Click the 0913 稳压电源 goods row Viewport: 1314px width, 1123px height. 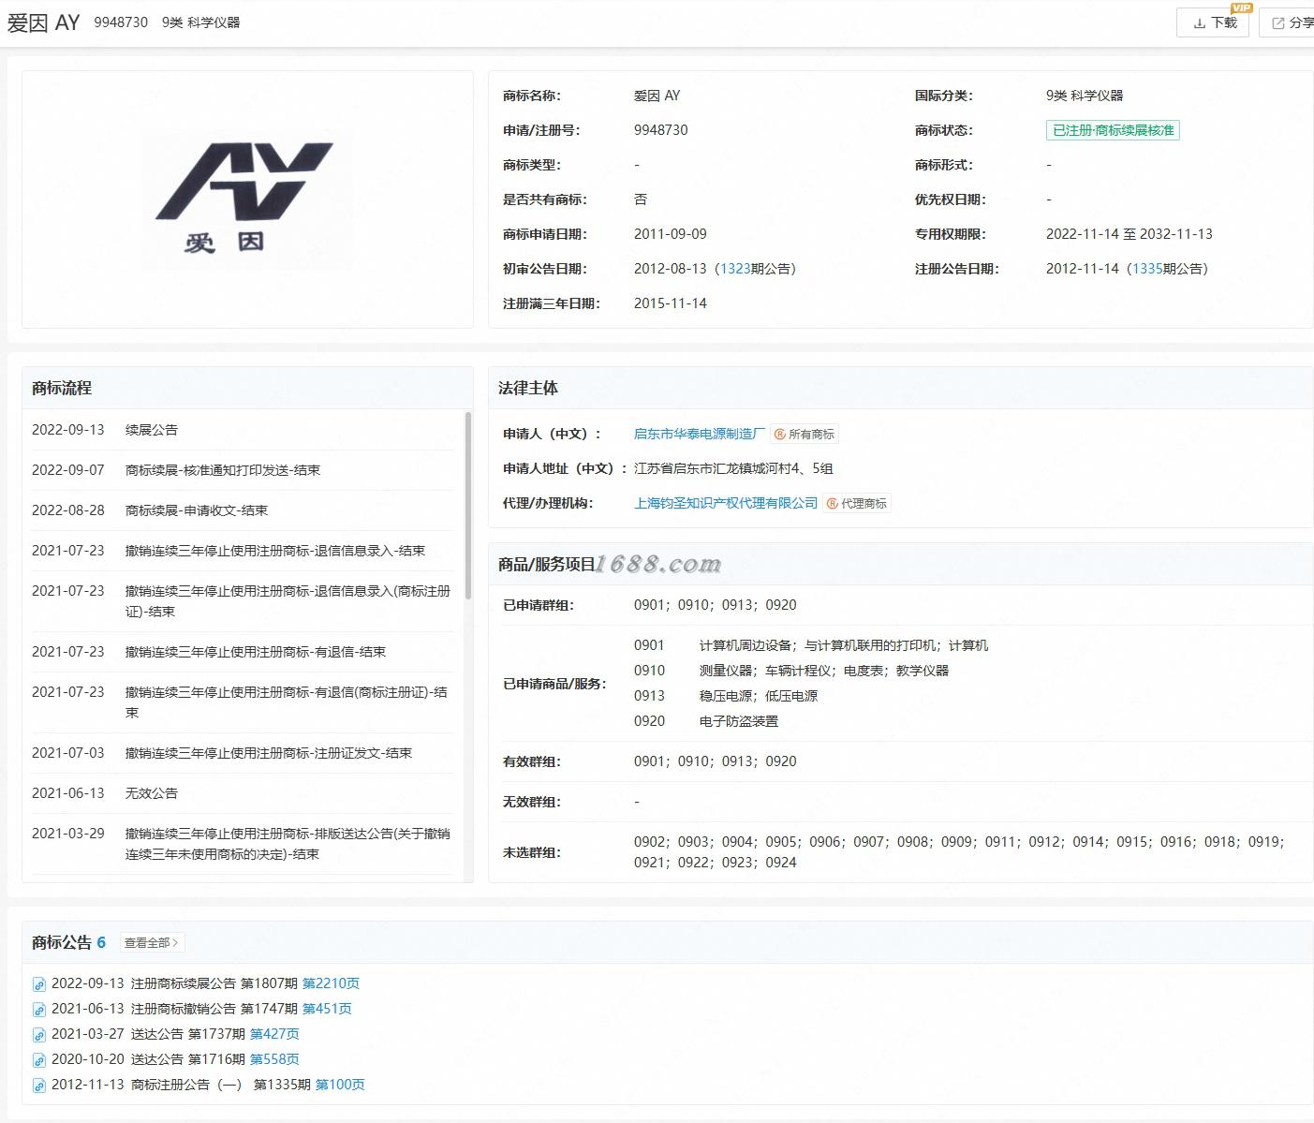(726, 696)
